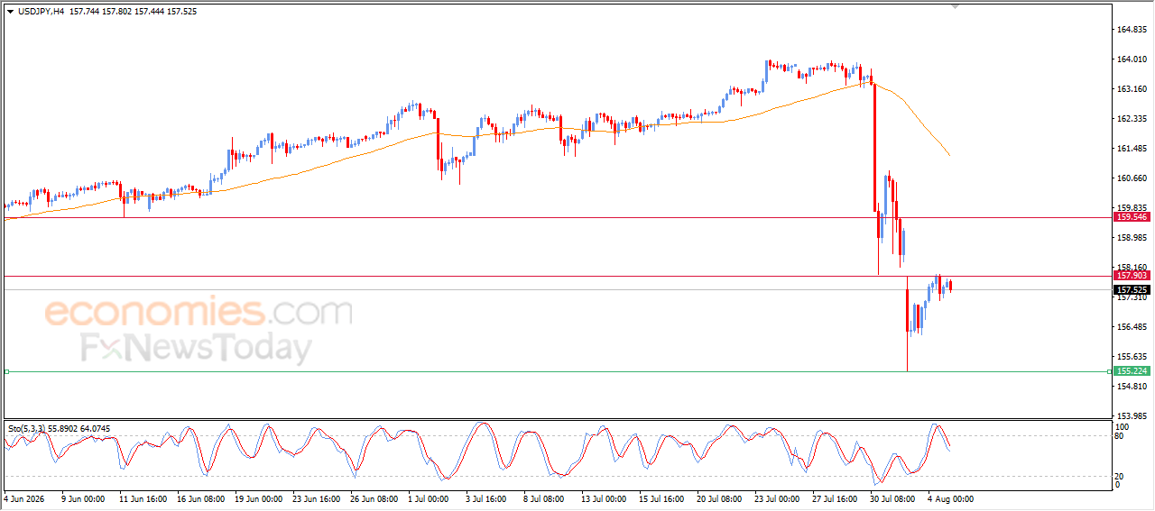The height and width of the screenshot is (511, 1155).
Task: Click the 4 Jun 2026 date label
Action: click(23, 498)
